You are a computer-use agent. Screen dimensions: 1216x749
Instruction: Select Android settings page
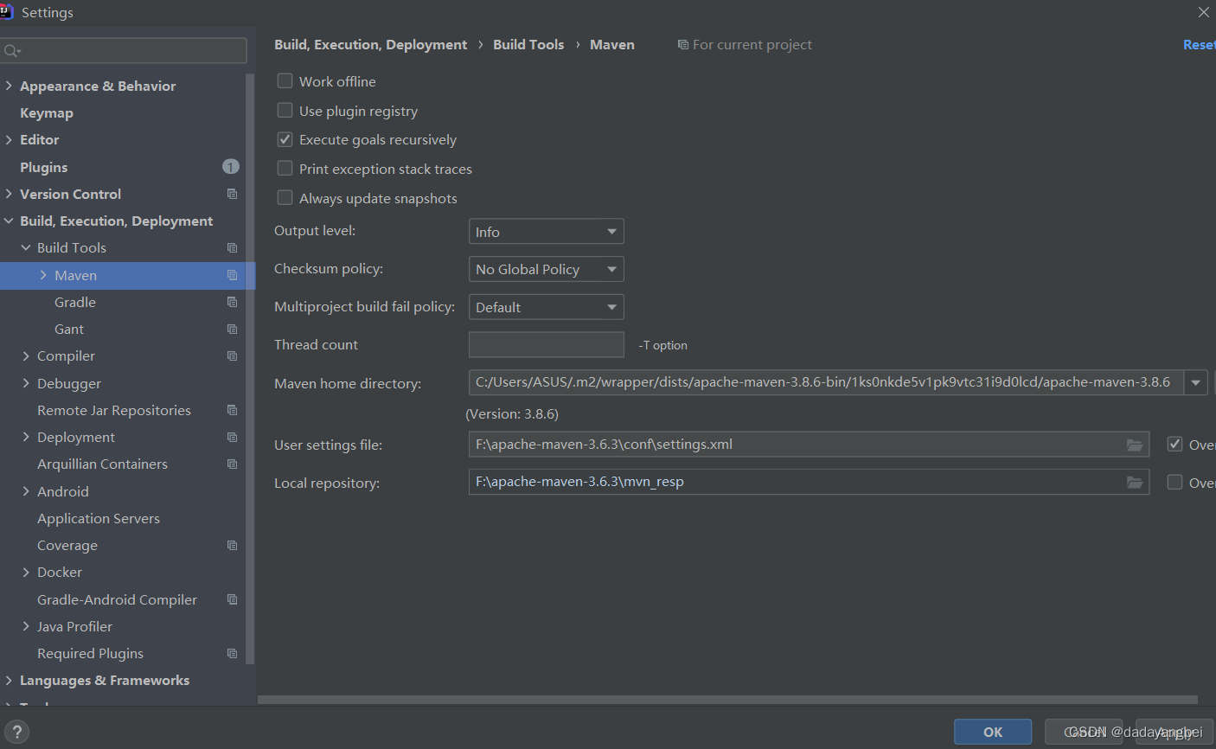tap(63, 491)
